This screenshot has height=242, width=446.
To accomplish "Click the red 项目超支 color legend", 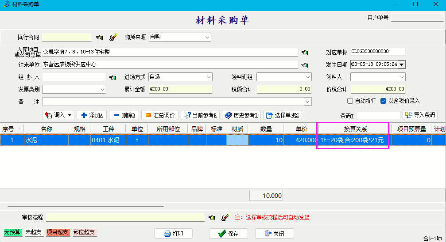I will click(58, 232).
